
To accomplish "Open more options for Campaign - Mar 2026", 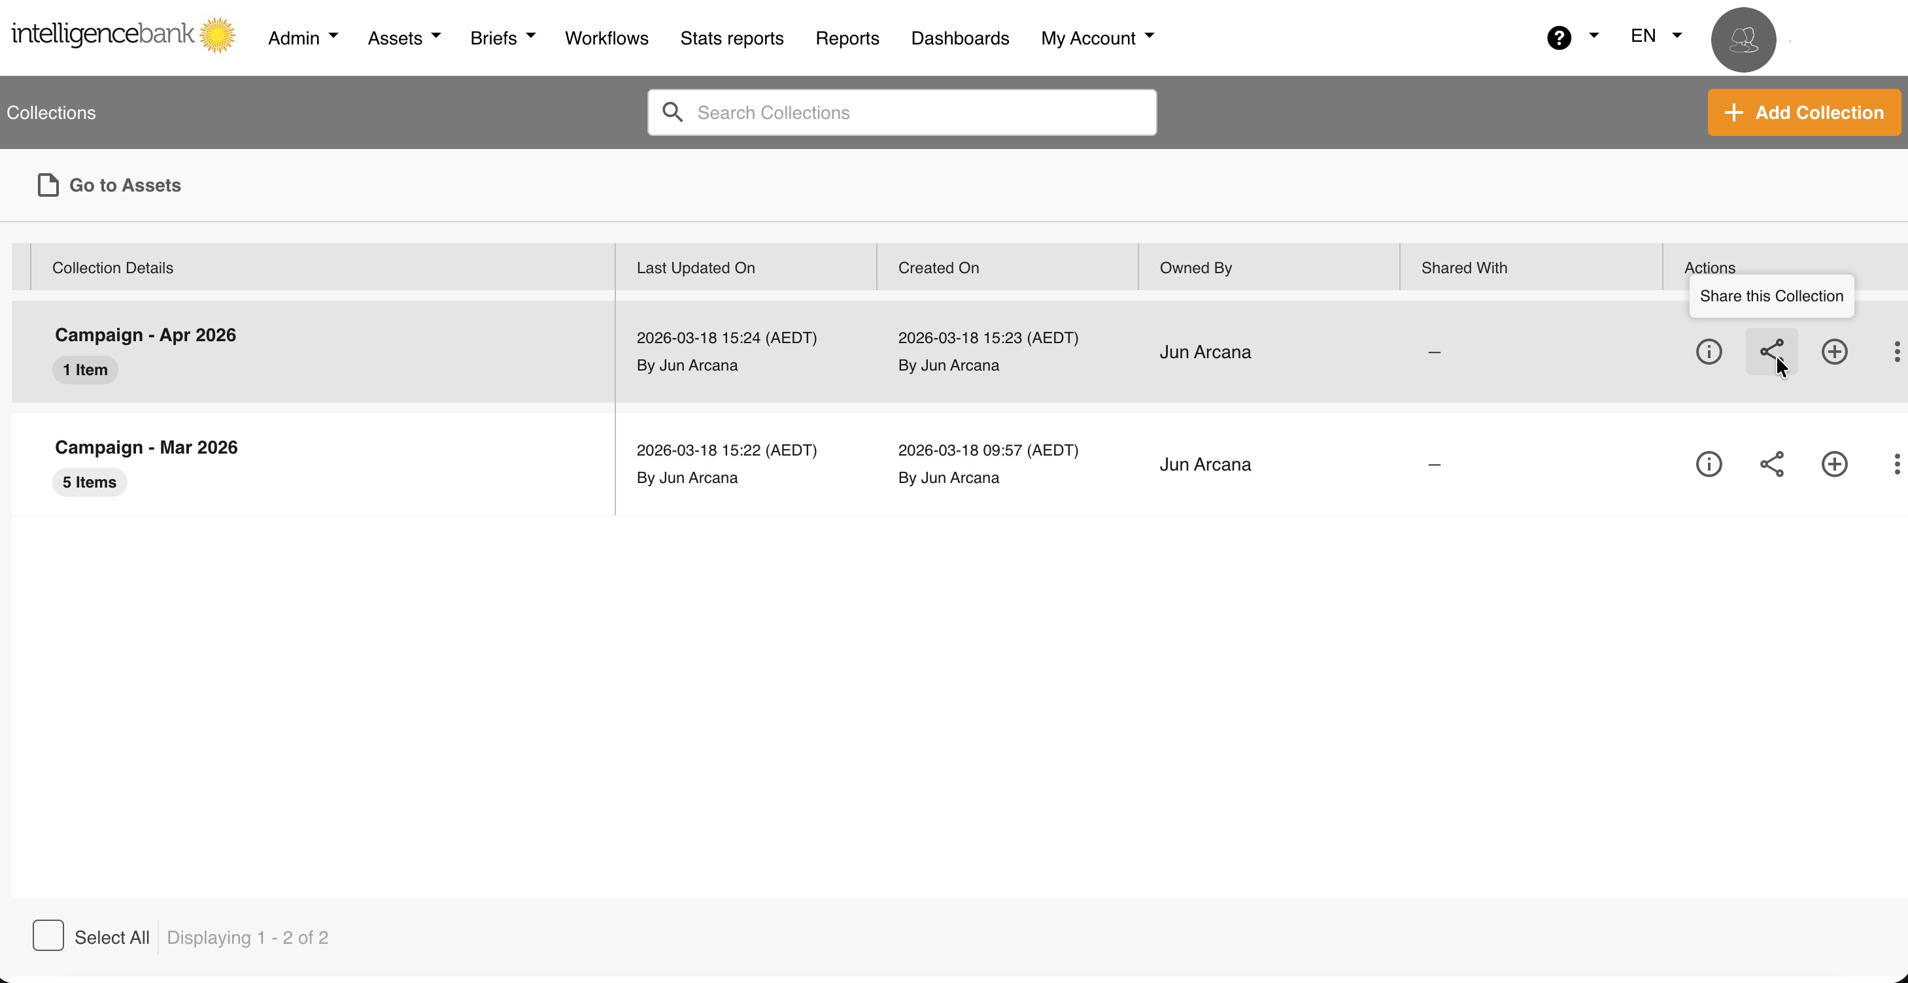I will [1896, 464].
